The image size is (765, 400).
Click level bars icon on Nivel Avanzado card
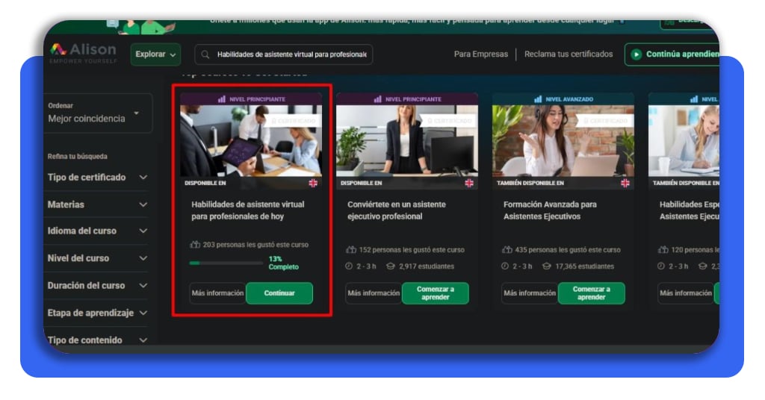click(538, 99)
